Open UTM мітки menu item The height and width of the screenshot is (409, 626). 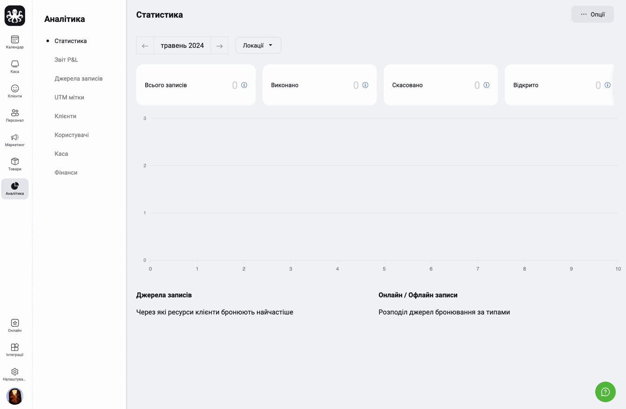(x=69, y=97)
